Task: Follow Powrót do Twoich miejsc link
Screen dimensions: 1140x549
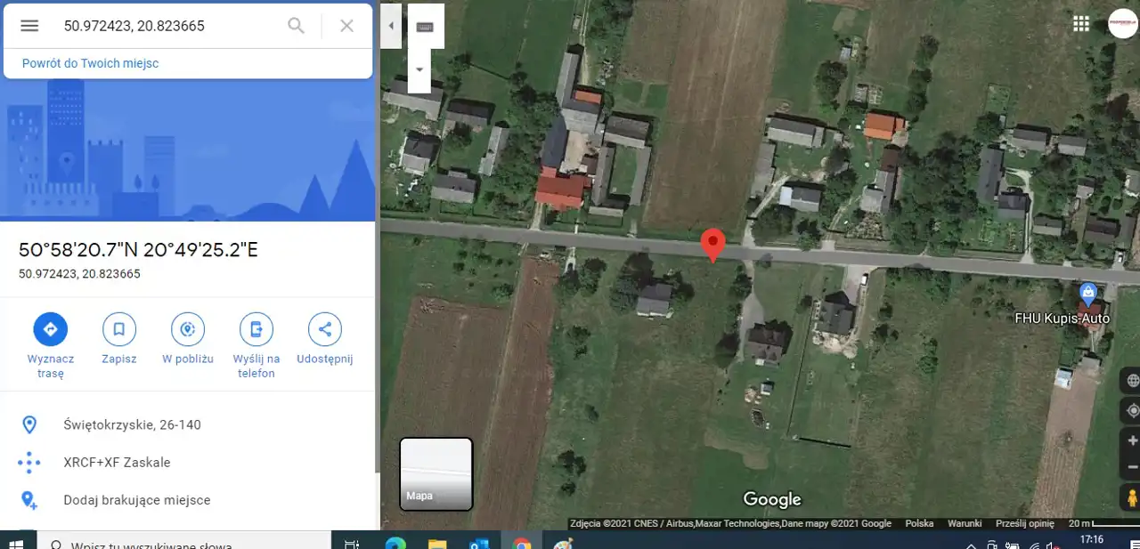Action: click(x=91, y=63)
